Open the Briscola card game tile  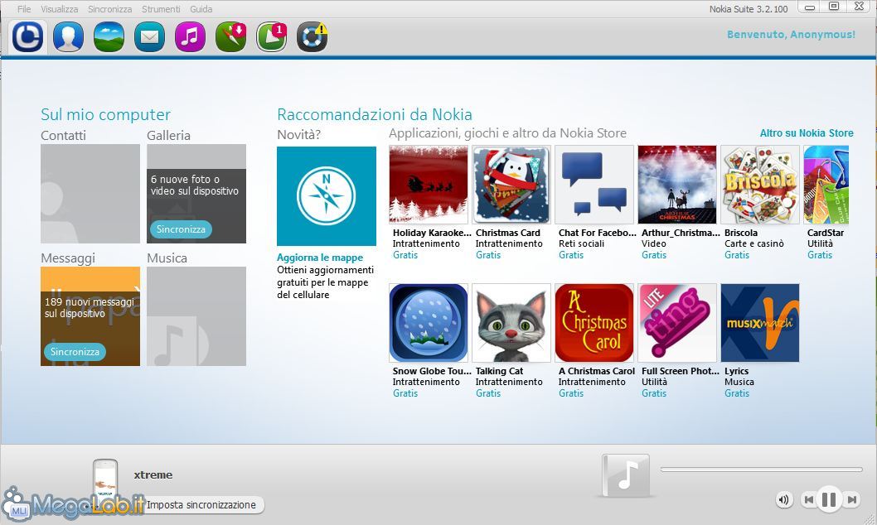pos(759,185)
